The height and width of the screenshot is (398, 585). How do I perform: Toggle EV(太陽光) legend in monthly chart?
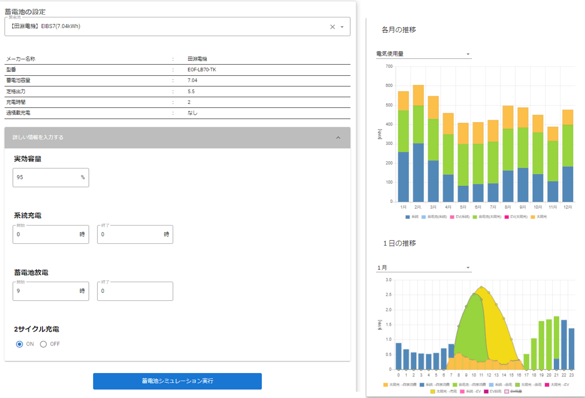pos(516,217)
